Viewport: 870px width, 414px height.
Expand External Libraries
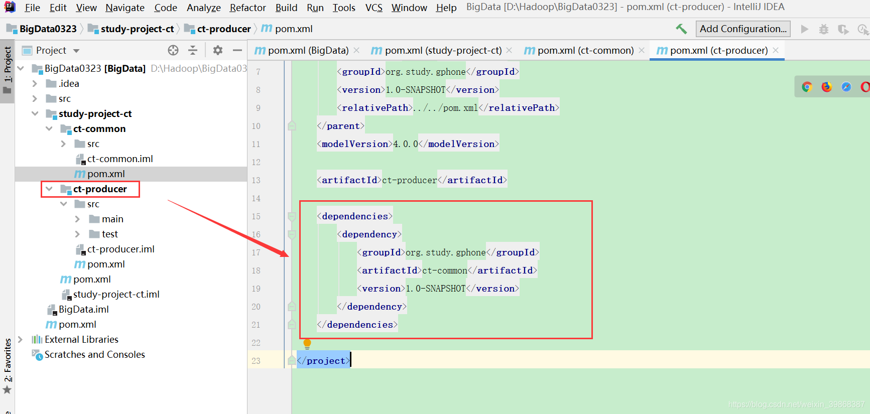[x=21, y=339]
